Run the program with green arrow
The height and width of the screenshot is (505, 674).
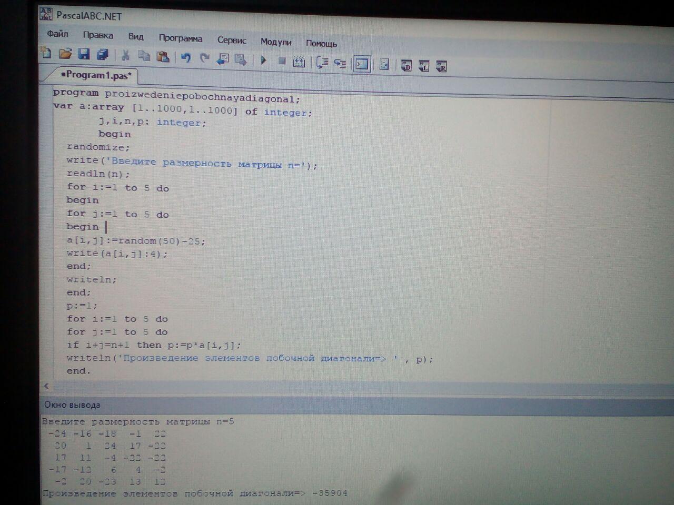coord(264,60)
